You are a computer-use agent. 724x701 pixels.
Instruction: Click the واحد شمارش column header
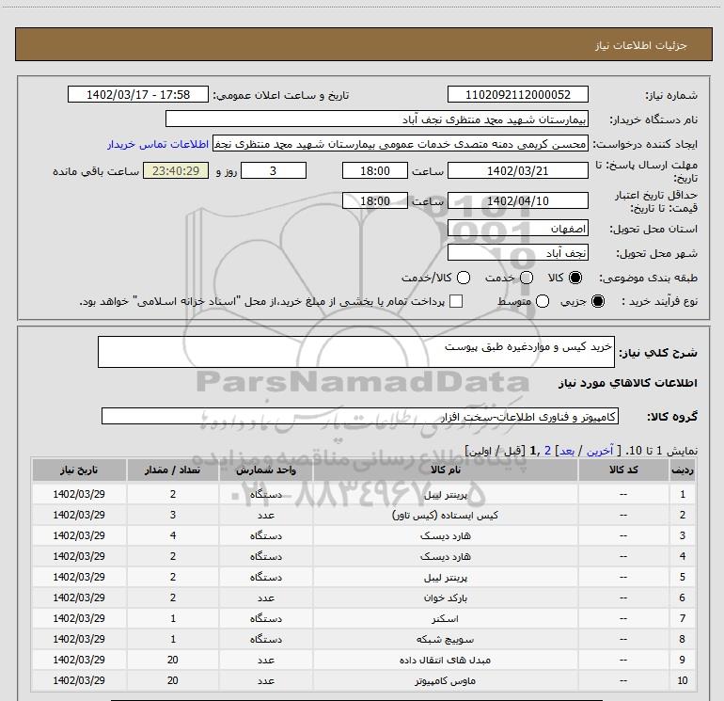[266, 470]
